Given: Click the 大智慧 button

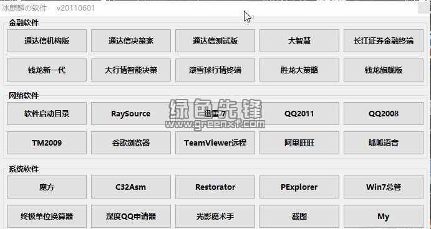Looking at the screenshot, I should click(299, 41).
